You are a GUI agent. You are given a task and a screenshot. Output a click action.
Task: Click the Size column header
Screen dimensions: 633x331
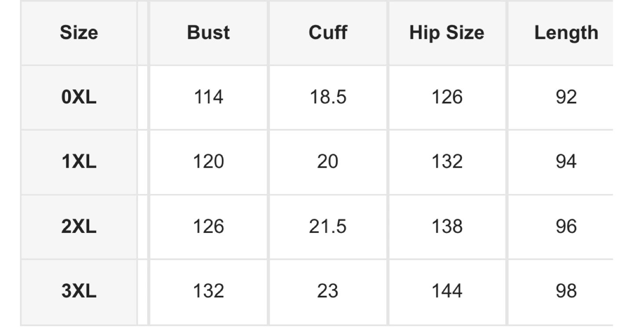tap(79, 33)
